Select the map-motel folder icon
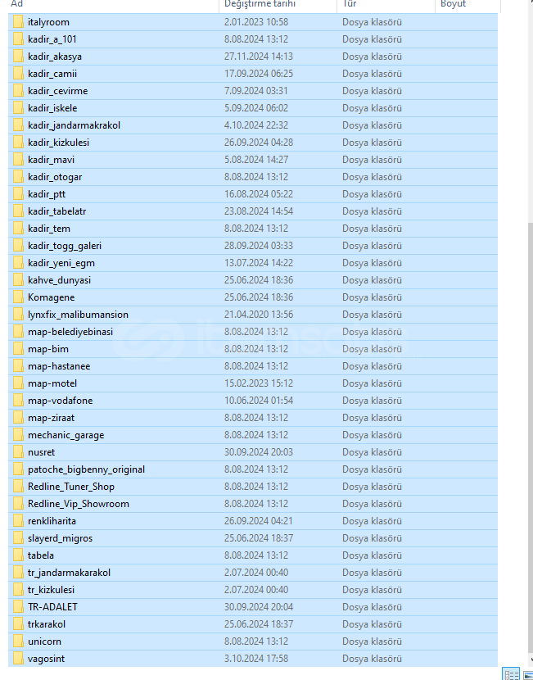 coord(18,383)
